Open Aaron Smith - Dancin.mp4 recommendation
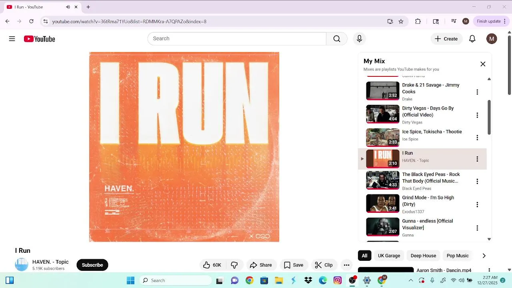Screen dimensions: 512x288 click(x=444, y=270)
